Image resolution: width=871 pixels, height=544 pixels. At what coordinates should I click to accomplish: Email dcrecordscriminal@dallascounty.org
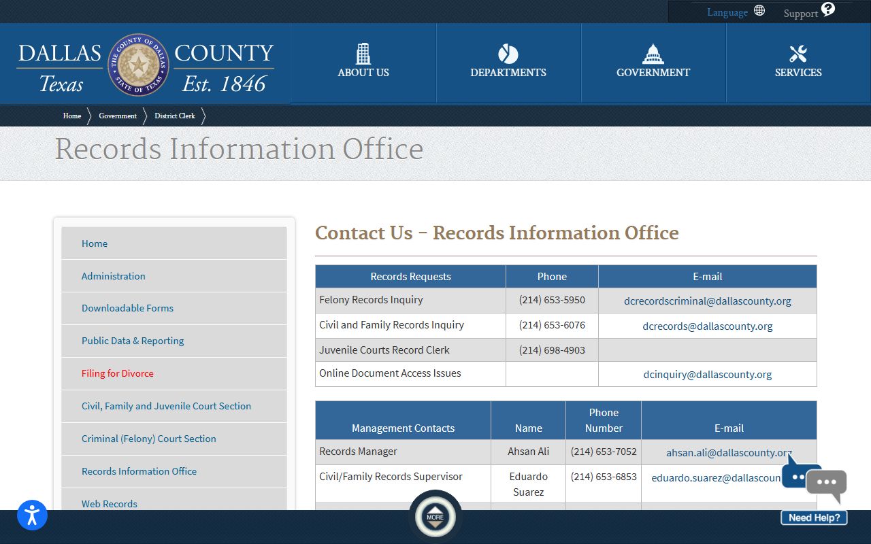pos(708,301)
